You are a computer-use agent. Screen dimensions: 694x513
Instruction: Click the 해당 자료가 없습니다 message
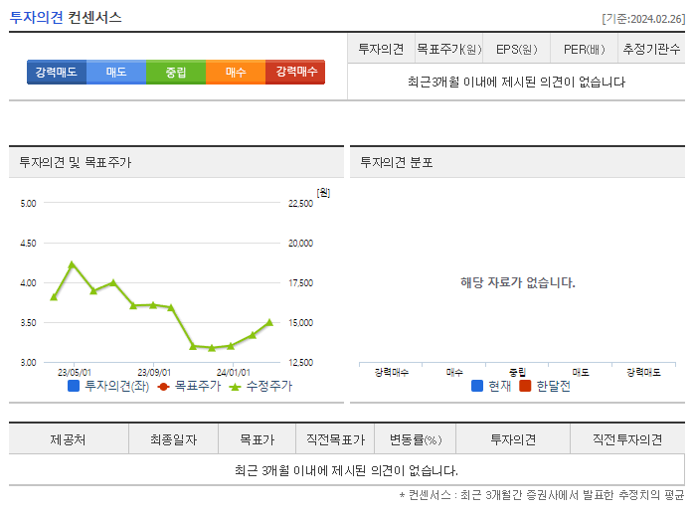click(x=518, y=282)
